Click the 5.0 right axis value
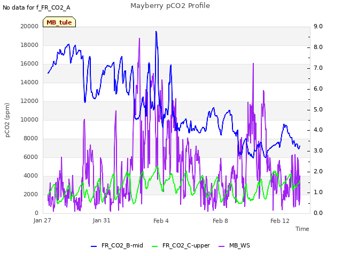The height and width of the screenshot is (256, 342). 318,109
